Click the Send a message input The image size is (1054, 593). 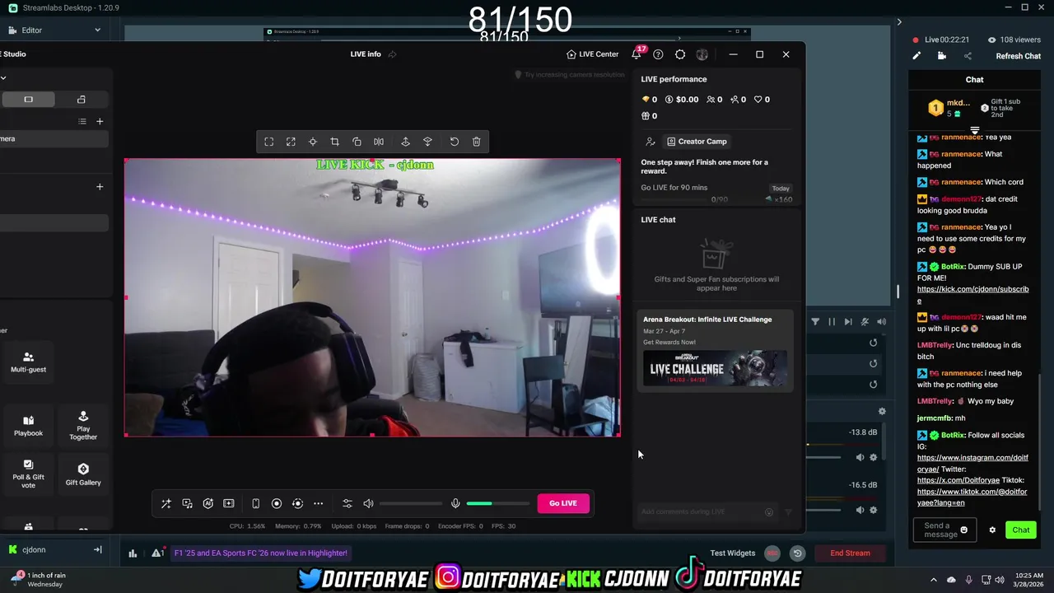944,530
